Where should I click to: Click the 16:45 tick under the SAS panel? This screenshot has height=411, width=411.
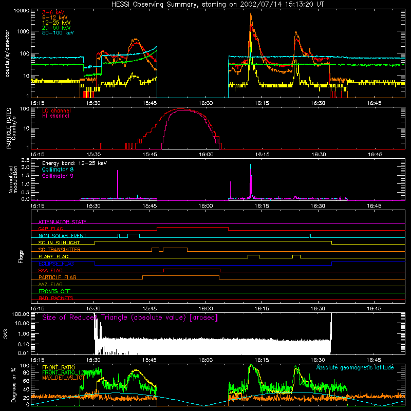[374, 360]
